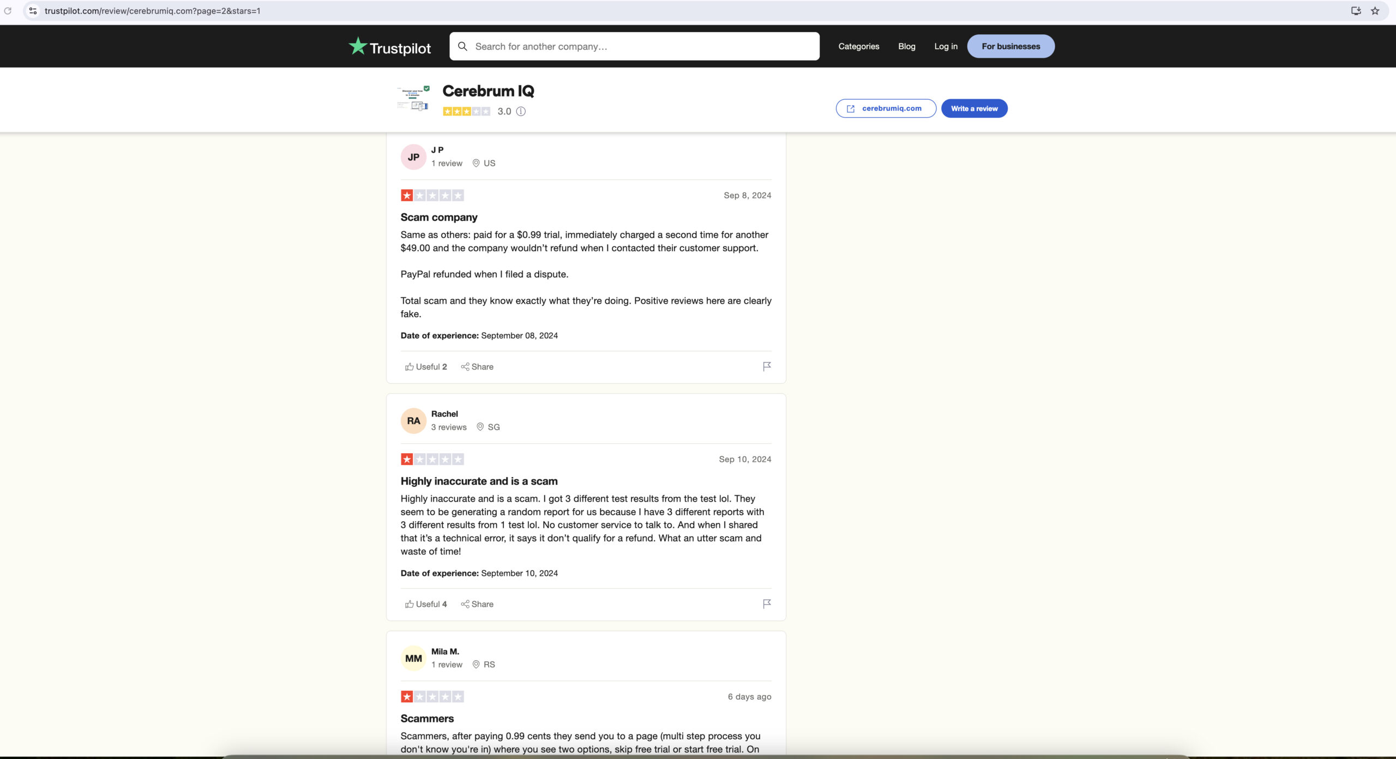This screenshot has height=759, width=1396.
Task: Click the search magnifier icon
Action: pos(462,46)
